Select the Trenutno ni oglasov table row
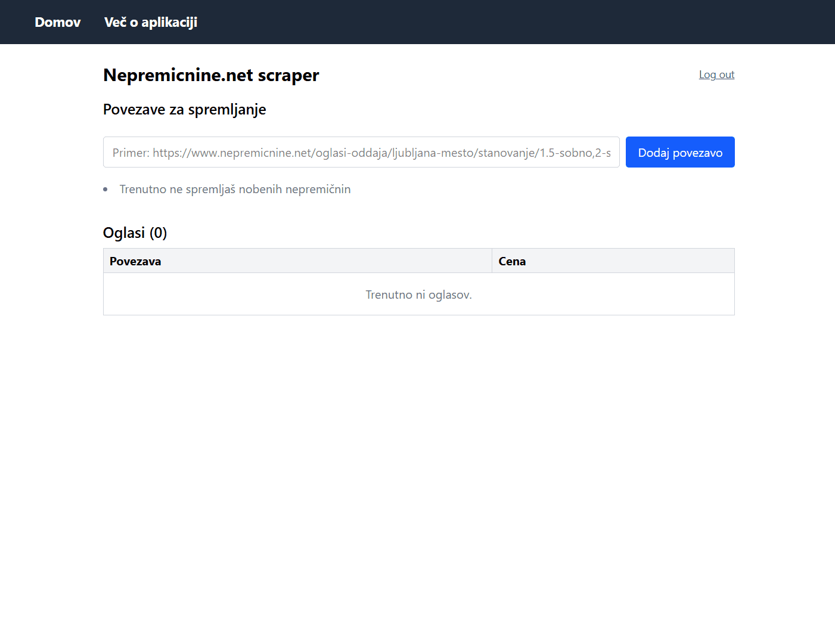This screenshot has width=835, height=626. click(x=418, y=294)
